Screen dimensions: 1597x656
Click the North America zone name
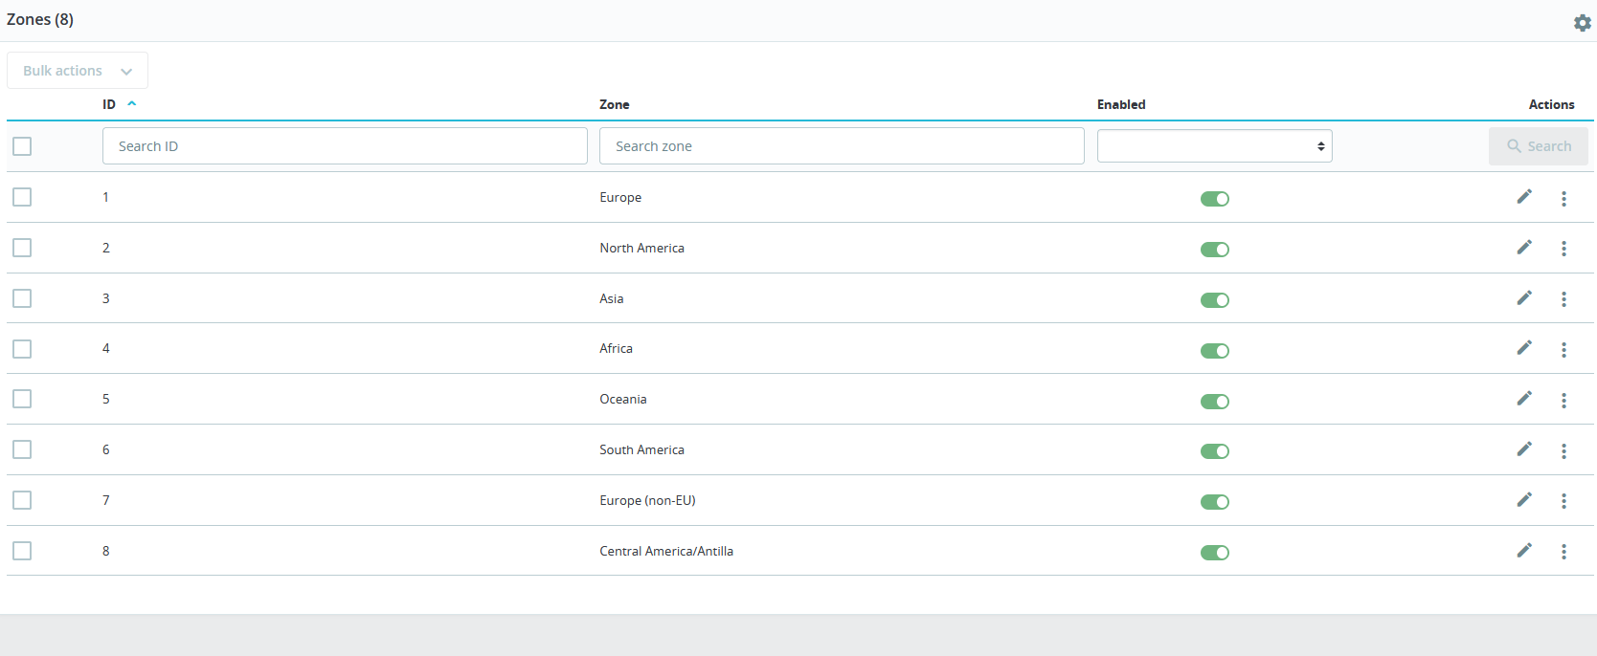tap(641, 248)
